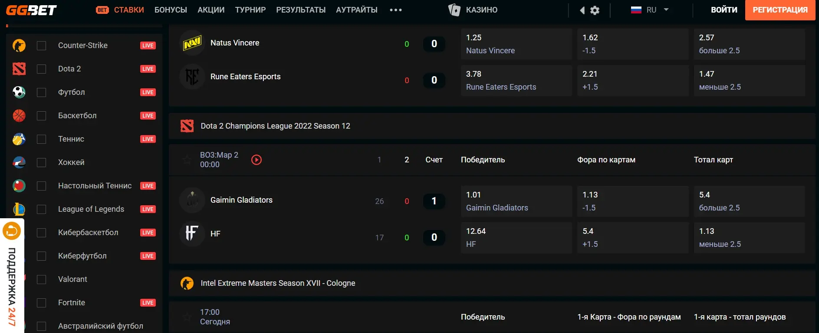
Task: Check the Counter-Strike checkbox
Action: click(42, 45)
